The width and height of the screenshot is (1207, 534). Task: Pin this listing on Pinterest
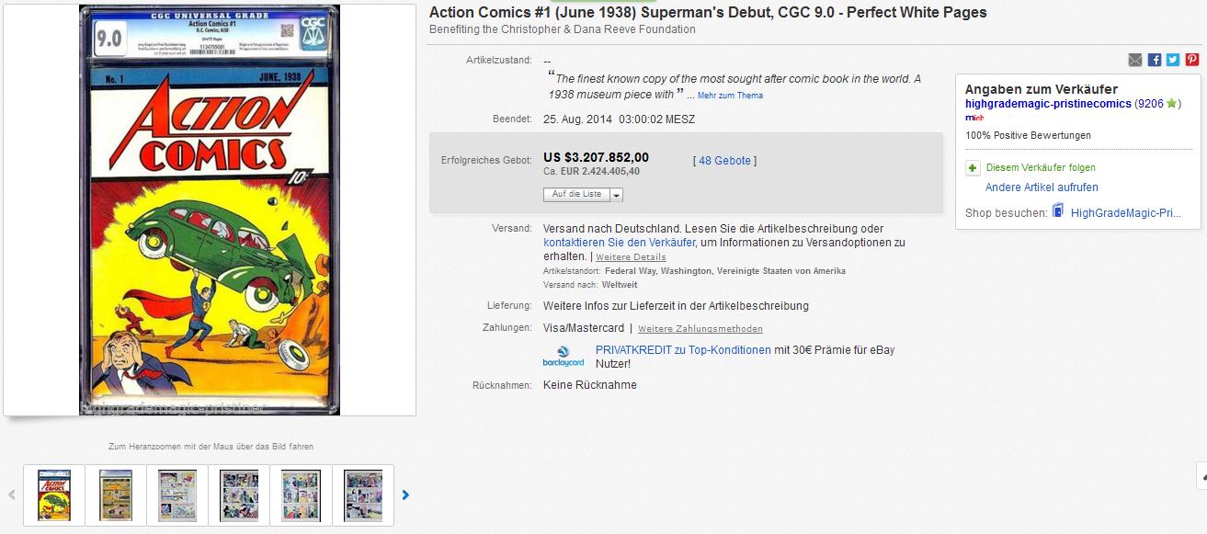[1191, 60]
